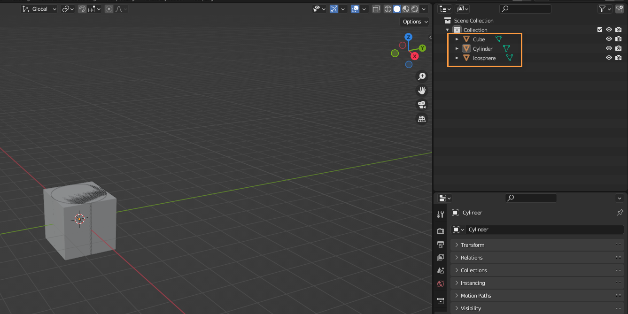Disable Cube in renders via camera icon
The height and width of the screenshot is (314, 628).
click(619, 39)
